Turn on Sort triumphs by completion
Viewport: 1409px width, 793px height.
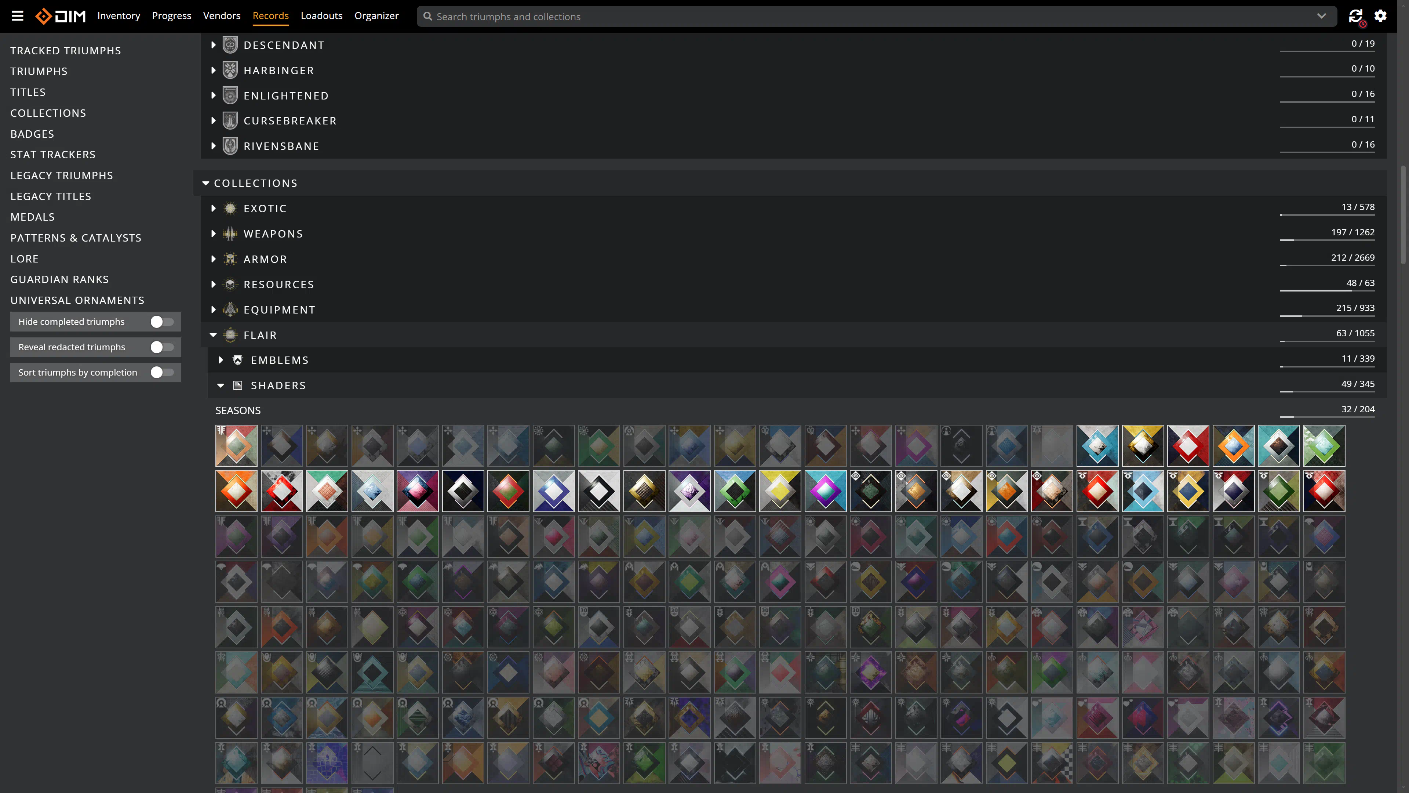[x=162, y=372]
